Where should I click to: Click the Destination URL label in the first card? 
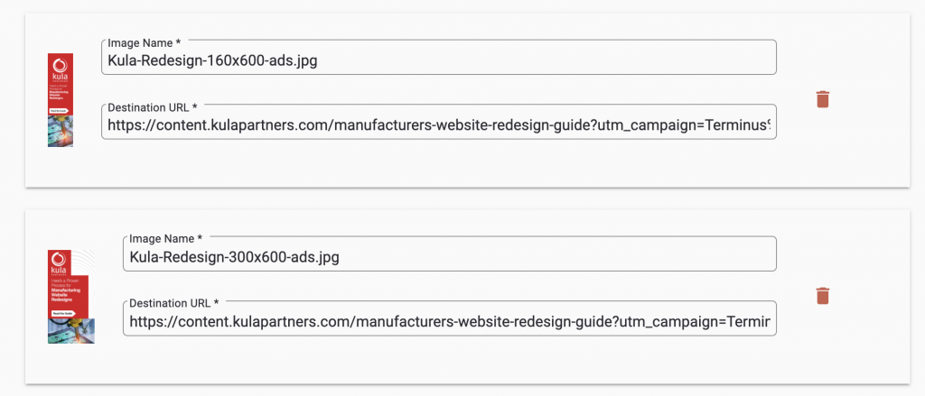coord(152,108)
